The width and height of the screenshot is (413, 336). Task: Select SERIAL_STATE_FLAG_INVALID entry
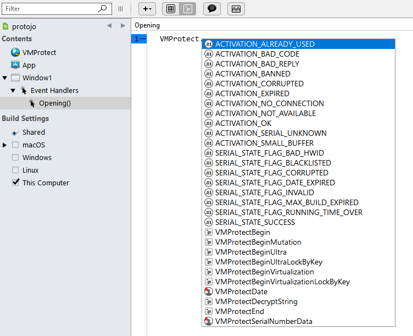tap(298, 192)
